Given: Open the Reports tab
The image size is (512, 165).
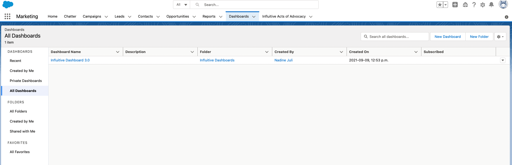Looking at the screenshot, I should (209, 16).
